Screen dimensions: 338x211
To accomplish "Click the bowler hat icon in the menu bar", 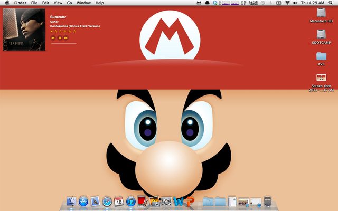I will click(207, 3).
